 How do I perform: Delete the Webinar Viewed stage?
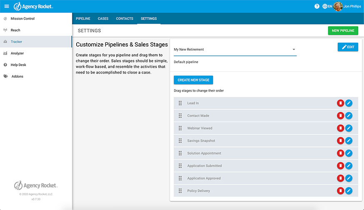tap(340, 128)
